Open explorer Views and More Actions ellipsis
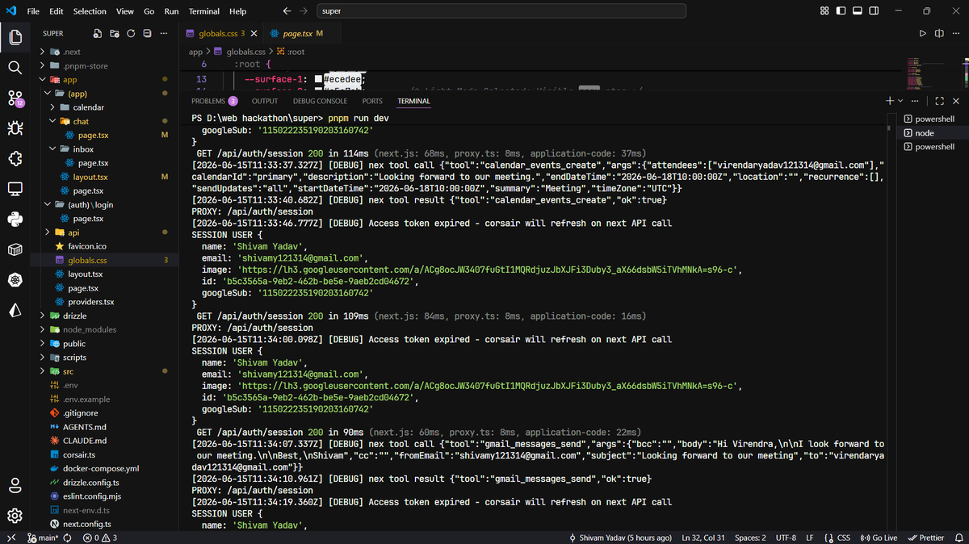Screen dimensions: 969x544 click(164, 34)
